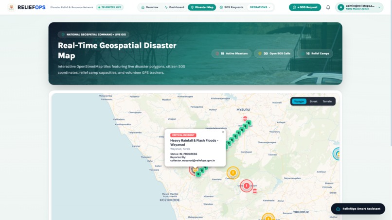Click the page vertical scrollbar
The image size is (392, 220).
tap(391, 73)
